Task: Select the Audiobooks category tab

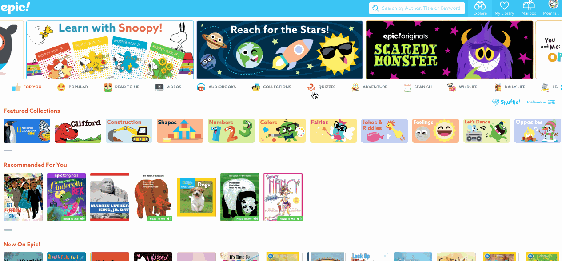Action: click(216, 87)
